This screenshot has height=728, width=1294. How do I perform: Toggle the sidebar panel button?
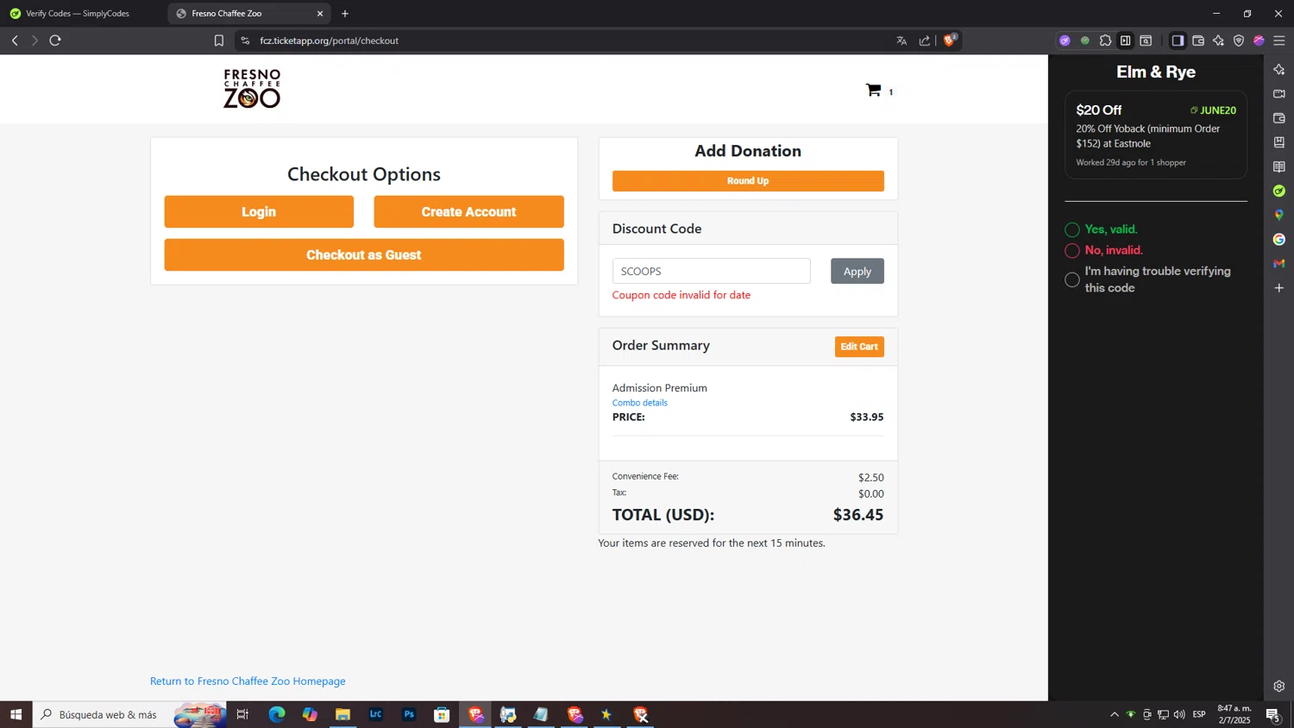tap(1178, 41)
